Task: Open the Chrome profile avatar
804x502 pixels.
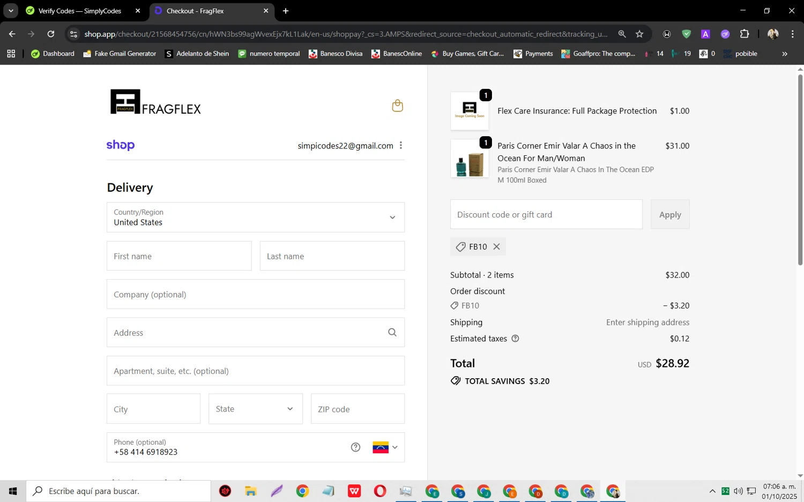Action: click(x=773, y=34)
